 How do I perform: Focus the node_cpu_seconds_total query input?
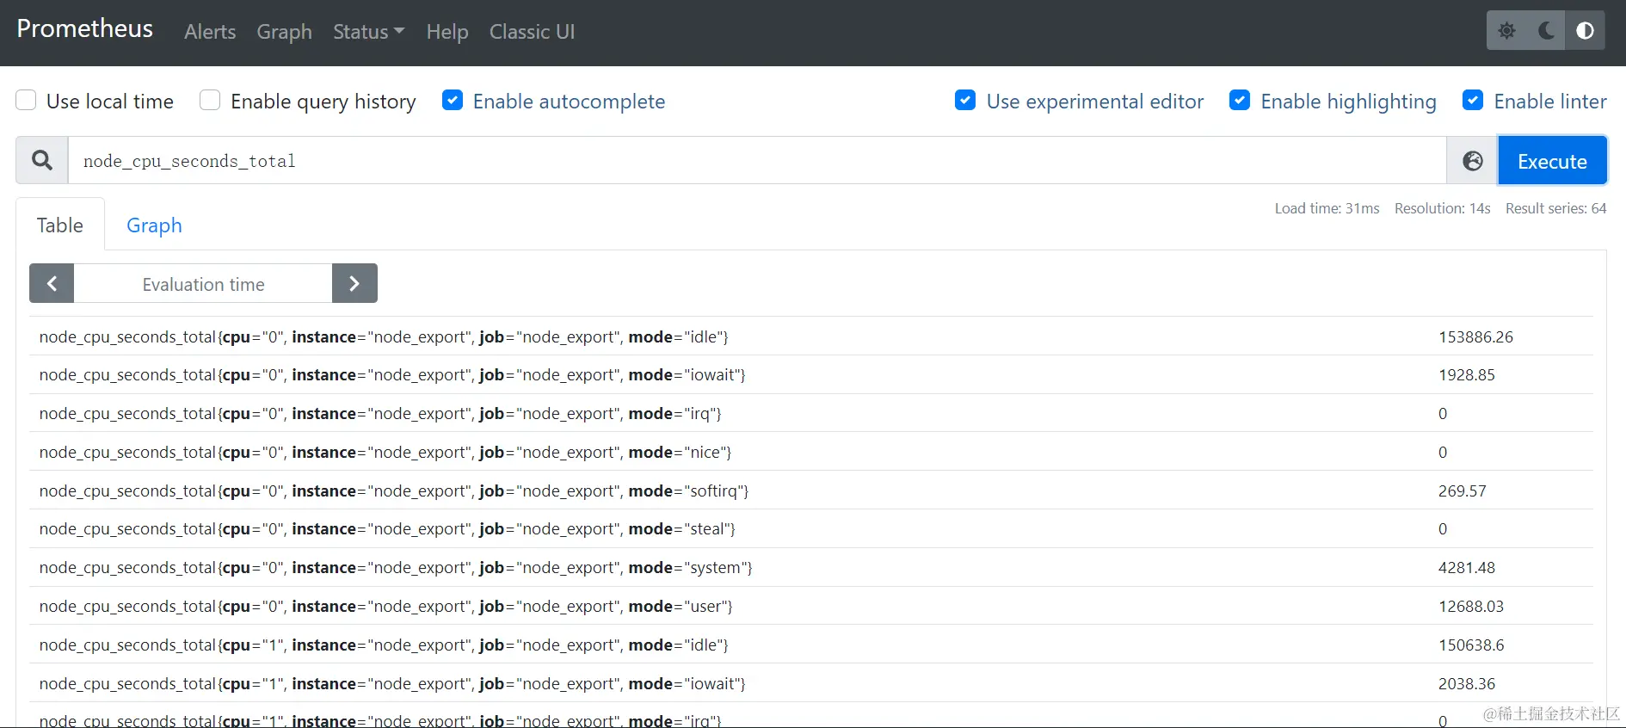click(x=757, y=161)
